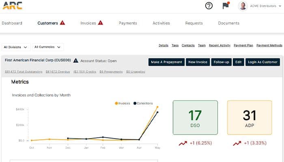
Task: Open the Invoices tab
Action: pos(88,23)
